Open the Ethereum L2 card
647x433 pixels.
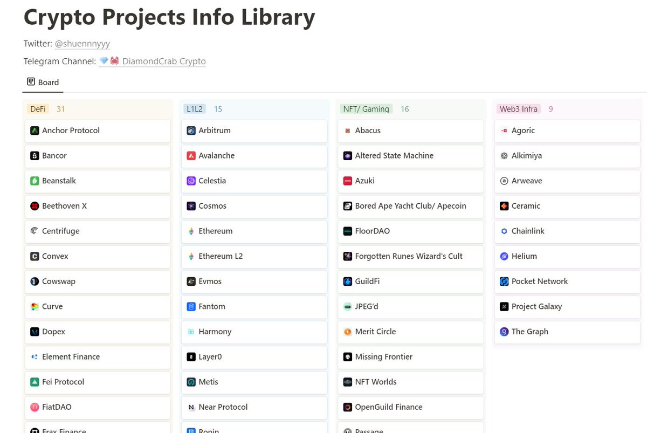(254, 256)
